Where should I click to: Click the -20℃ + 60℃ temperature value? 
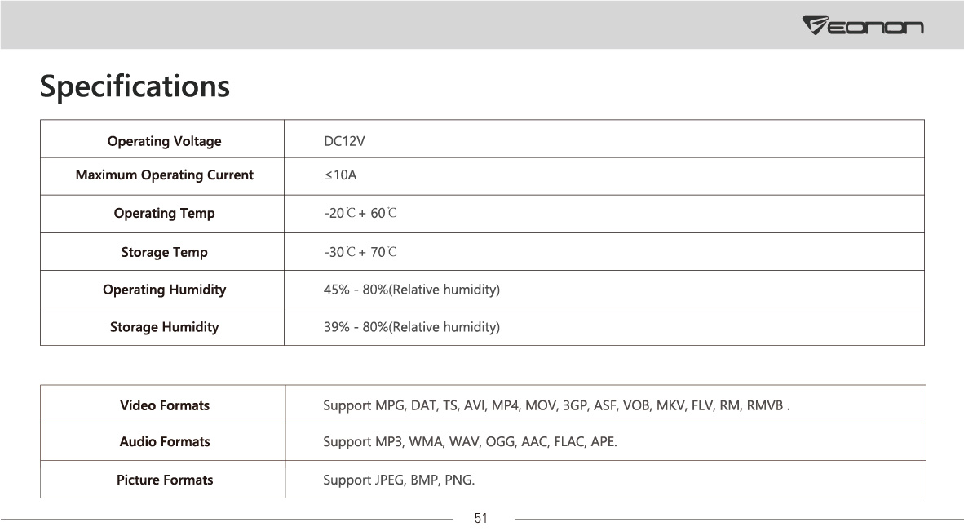click(360, 214)
